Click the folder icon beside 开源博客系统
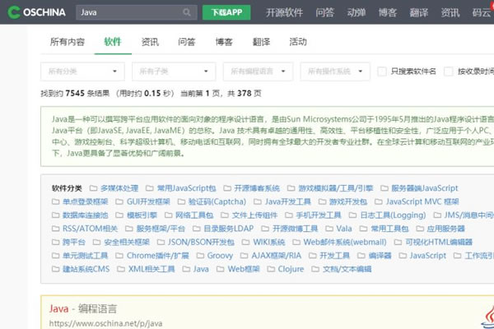Viewport: 494px width, 329px height. (x=227, y=188)
